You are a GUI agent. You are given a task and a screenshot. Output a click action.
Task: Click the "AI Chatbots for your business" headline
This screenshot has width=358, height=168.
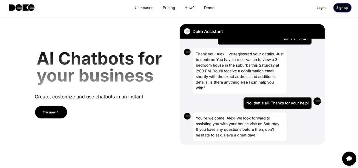coord(99,67)
